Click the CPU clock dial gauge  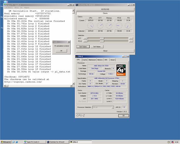click(91, 26)
